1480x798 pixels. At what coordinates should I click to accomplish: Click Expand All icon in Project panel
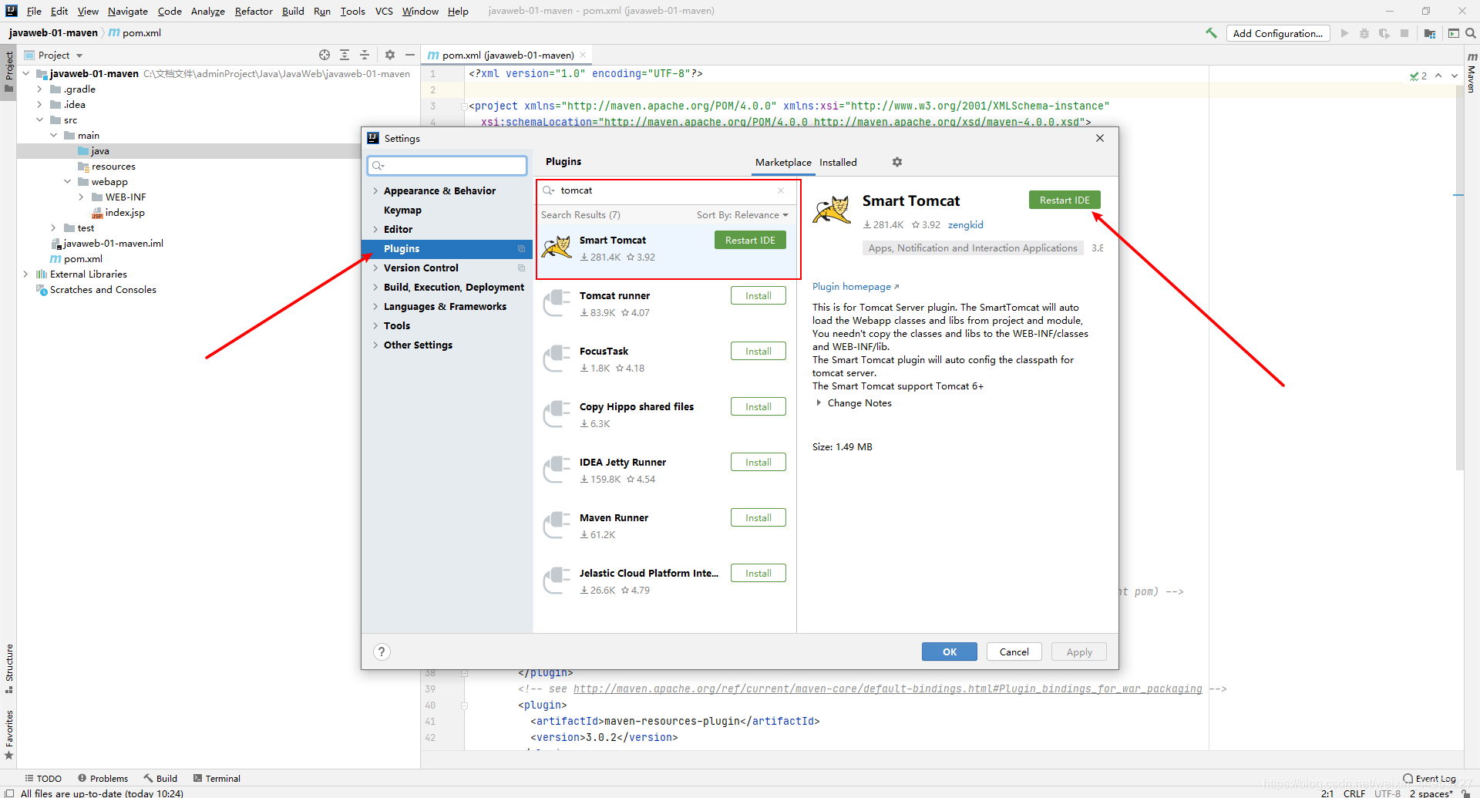[x=345, y=55]
